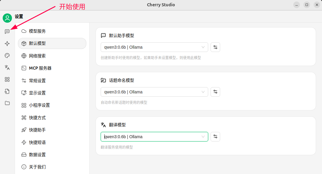Open the mini programs grid icon in sidebar
Image resolution: width=322 pixels, height=174 pixels.
click(x=7, y=79)
